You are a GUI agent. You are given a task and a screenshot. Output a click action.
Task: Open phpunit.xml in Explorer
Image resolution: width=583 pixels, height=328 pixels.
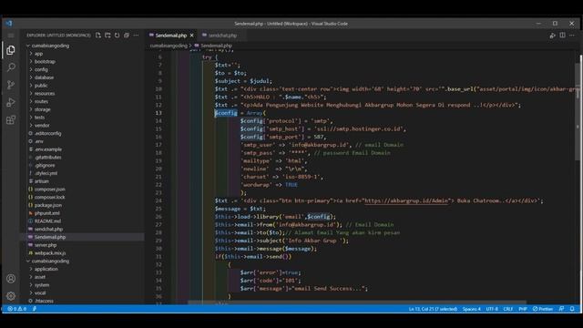point(46,213)
